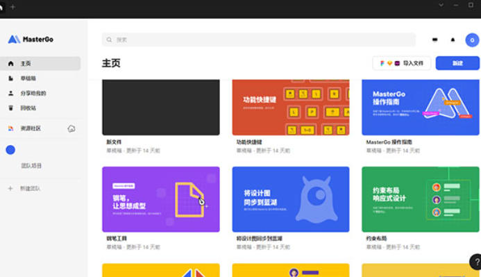Select the blue team avatar circle
481x277 pixels.
click(10, 150)
